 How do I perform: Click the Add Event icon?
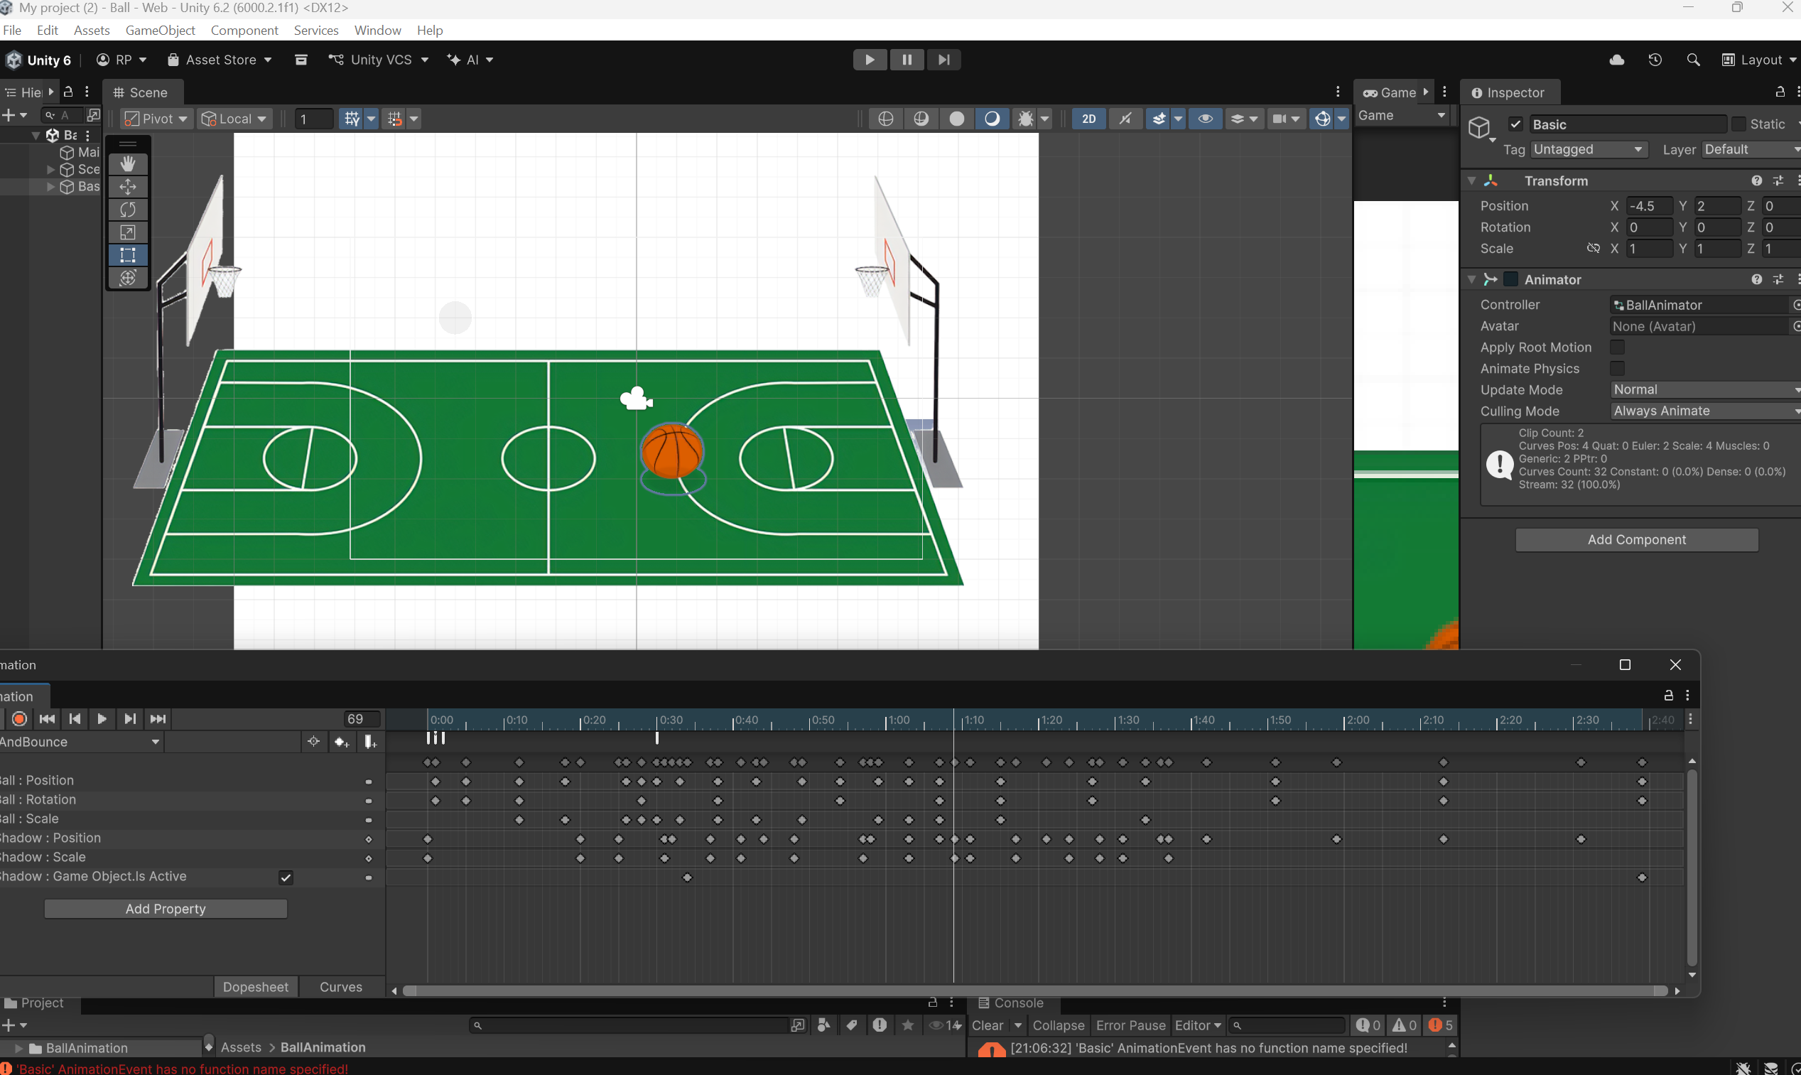[370, 742]
